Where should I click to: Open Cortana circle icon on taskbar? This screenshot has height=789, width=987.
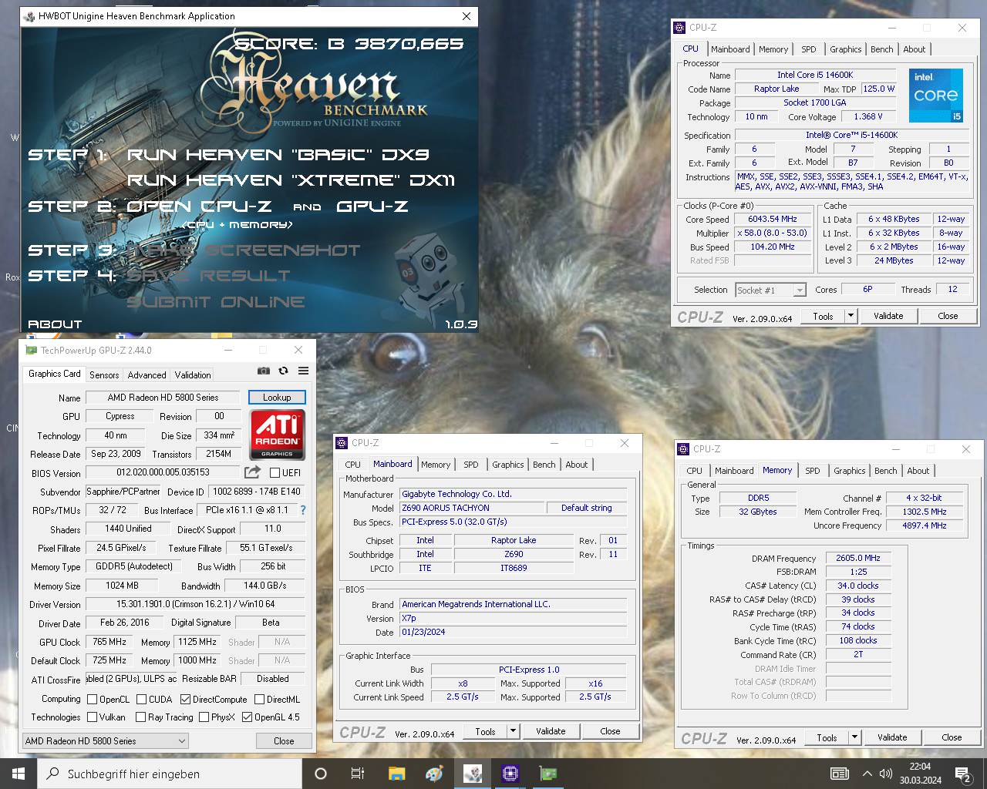click(321, 774)
